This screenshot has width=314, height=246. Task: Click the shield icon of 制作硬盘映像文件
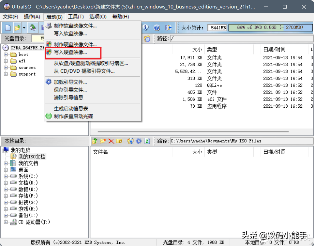pos(49,44)
